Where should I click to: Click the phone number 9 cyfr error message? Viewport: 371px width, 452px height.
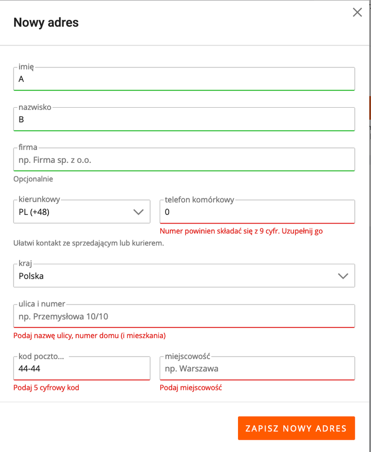(x=241, y=231)
